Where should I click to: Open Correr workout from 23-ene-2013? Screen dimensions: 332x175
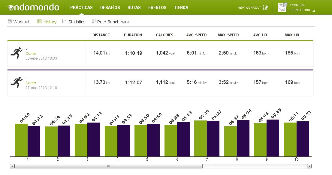pyautogui.click(x=31, y=53)
